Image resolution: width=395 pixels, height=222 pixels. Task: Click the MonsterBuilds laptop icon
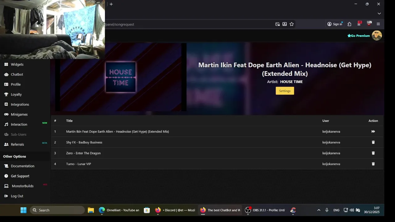coord(6,186)
